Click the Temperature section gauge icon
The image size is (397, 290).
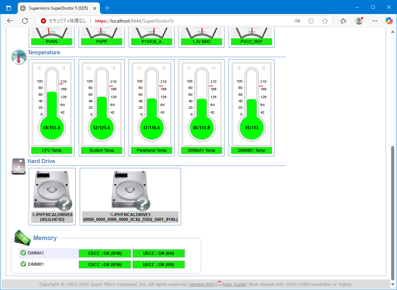point(18,57)
